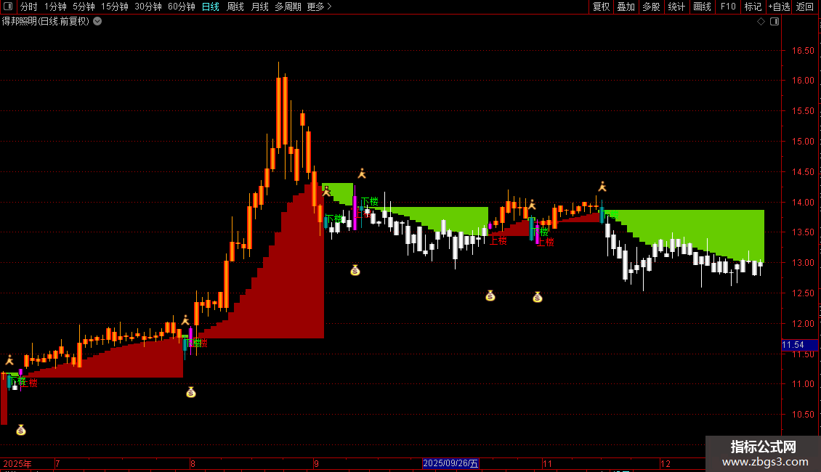Click the running figure icon above the late-November candles
Viewport: 821px width, 472px height.
[602, 187]
